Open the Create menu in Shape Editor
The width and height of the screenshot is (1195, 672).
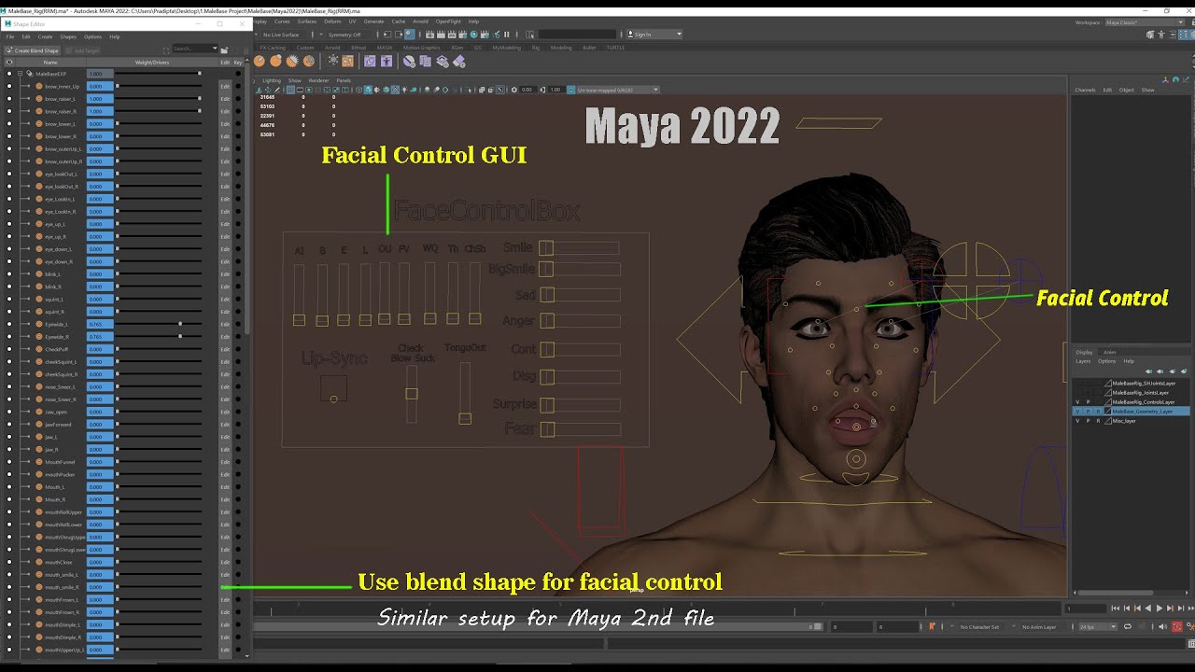point(45,36)
